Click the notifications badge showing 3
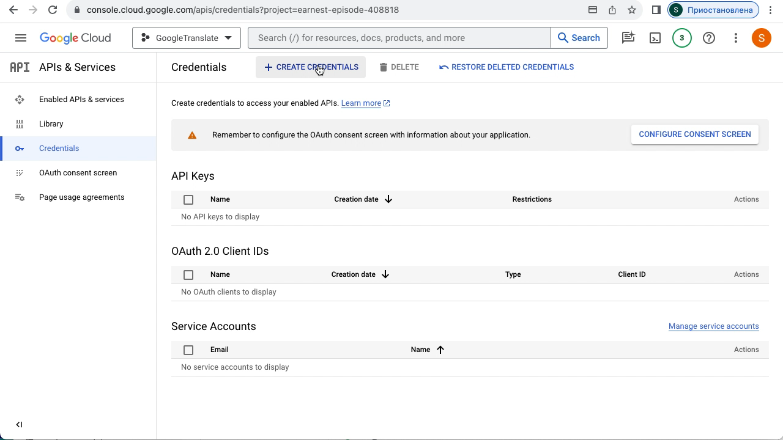The width and height of the screenshot is (783, 440). pos(682,38)
